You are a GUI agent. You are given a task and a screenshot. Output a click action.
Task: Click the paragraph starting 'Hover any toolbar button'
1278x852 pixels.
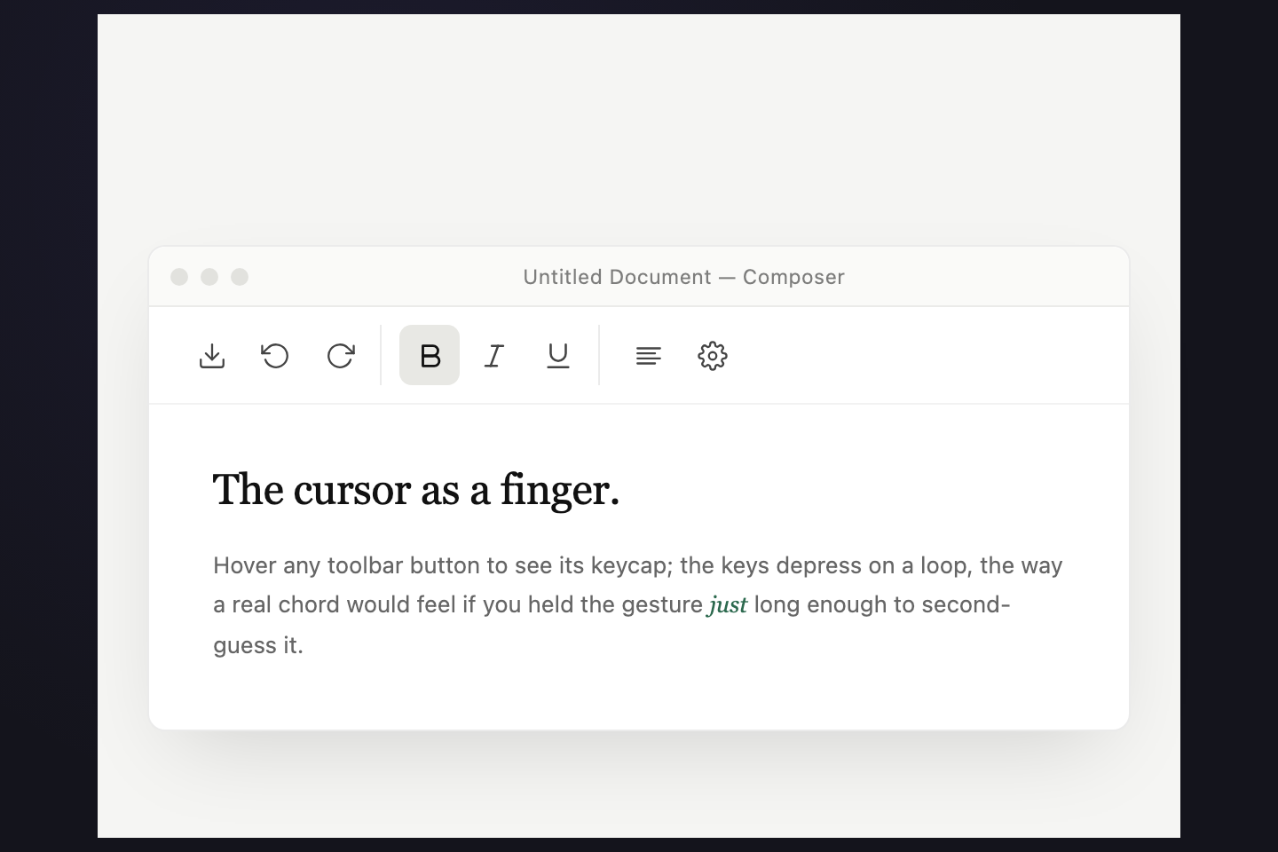(638, 605)
